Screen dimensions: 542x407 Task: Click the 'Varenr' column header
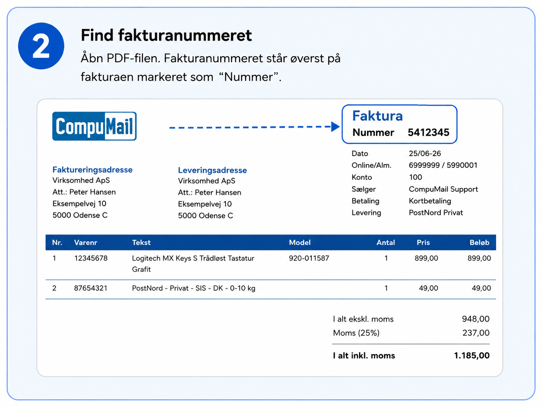tap(85, 243)
